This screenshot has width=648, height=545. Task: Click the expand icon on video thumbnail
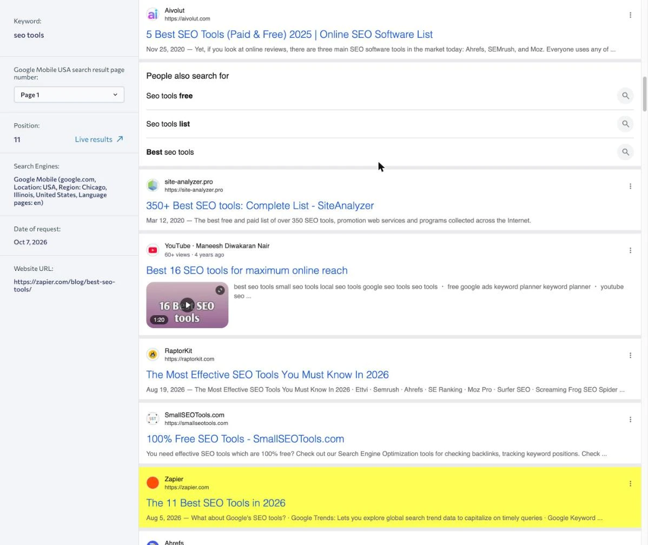point(220,290)
